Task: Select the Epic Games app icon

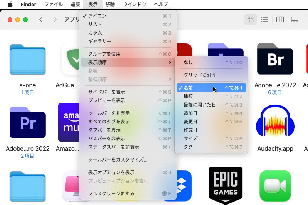Action: tap(226, 185)
